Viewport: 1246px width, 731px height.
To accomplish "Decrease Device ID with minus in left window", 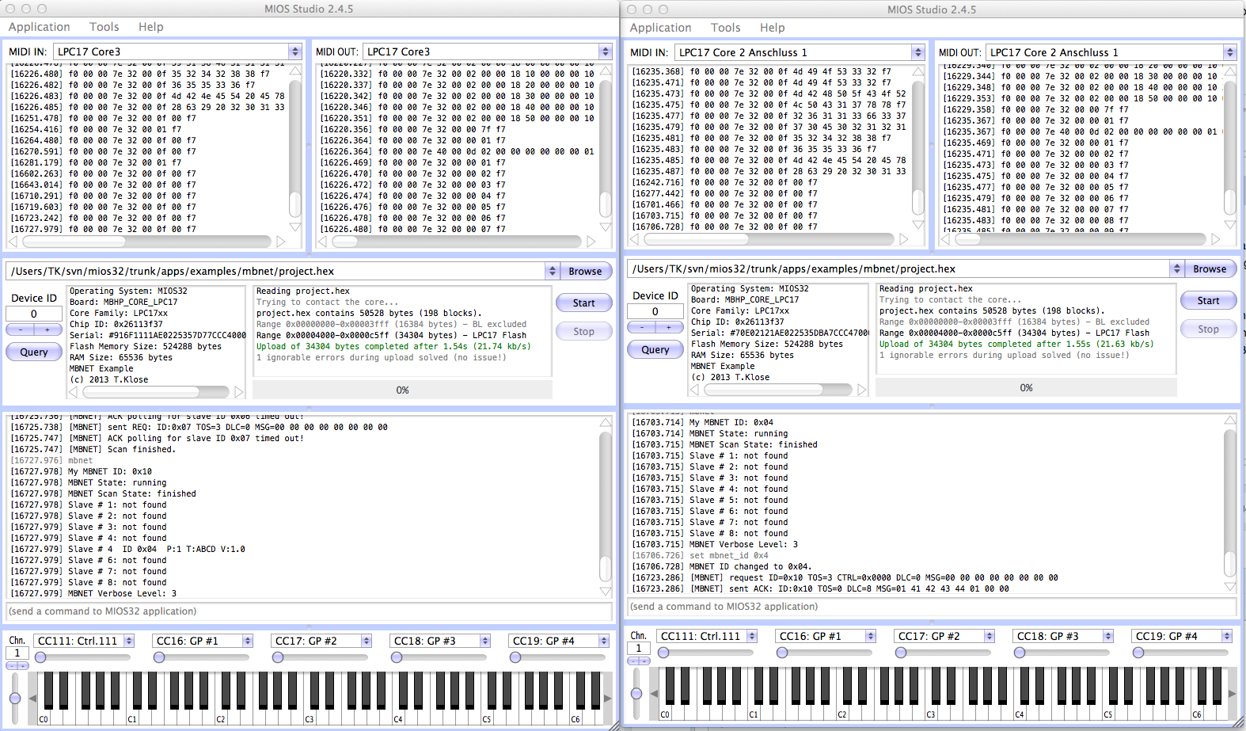I will click(x=21, y=329).
